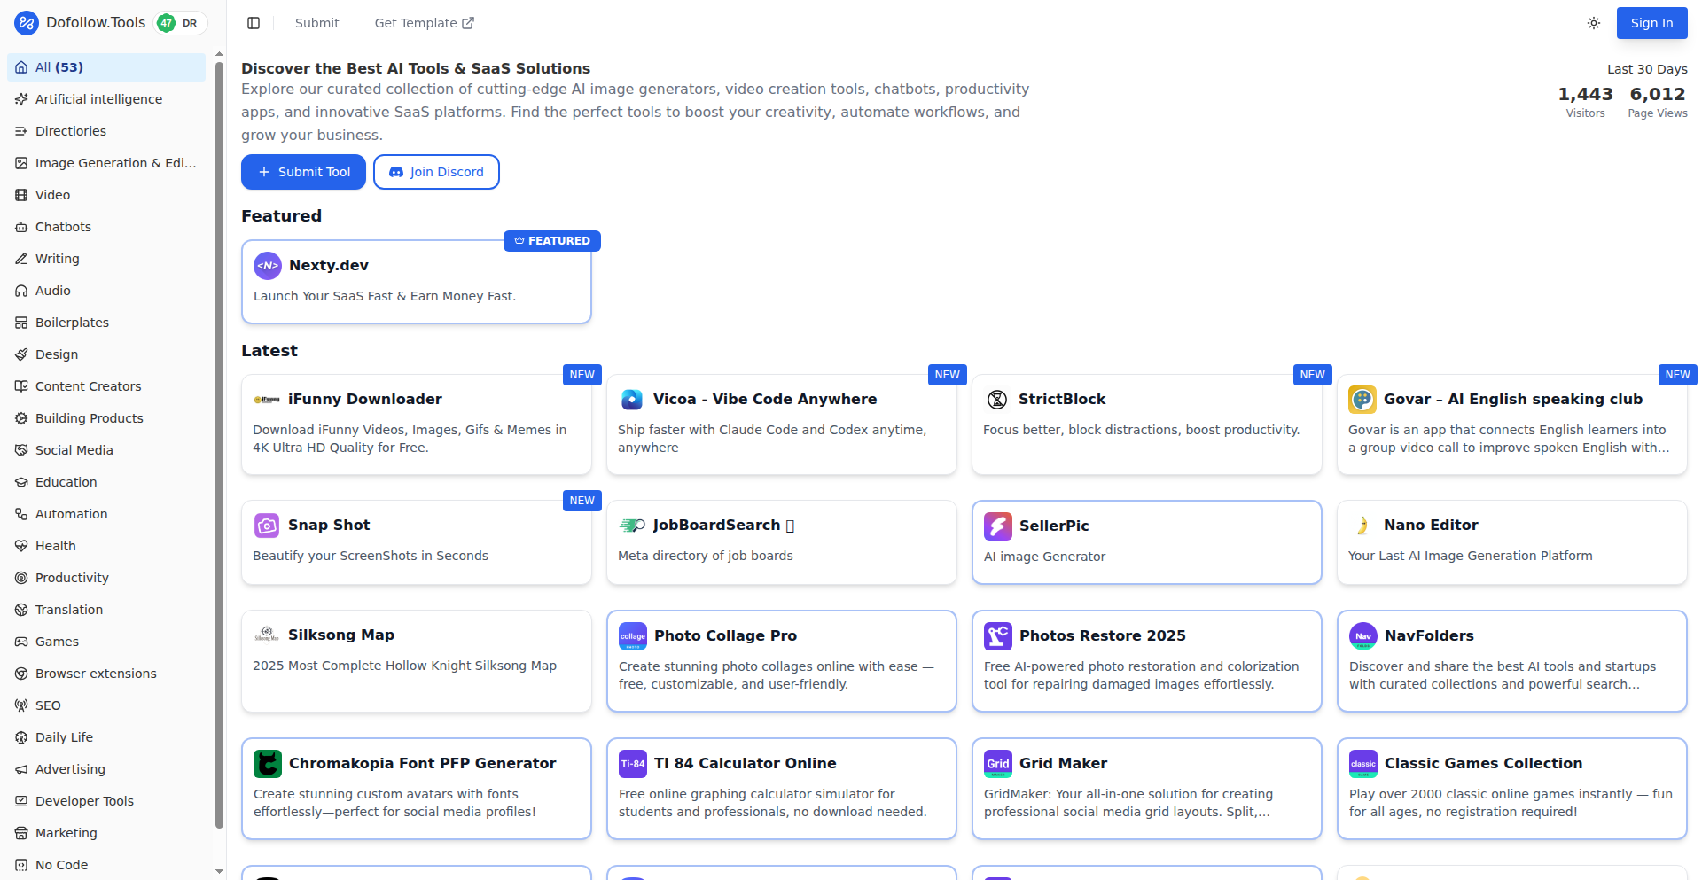This screenshot has width=1702, height=880.
Task: Click the NavFolders logo icon
Action: pos(1363,636)
